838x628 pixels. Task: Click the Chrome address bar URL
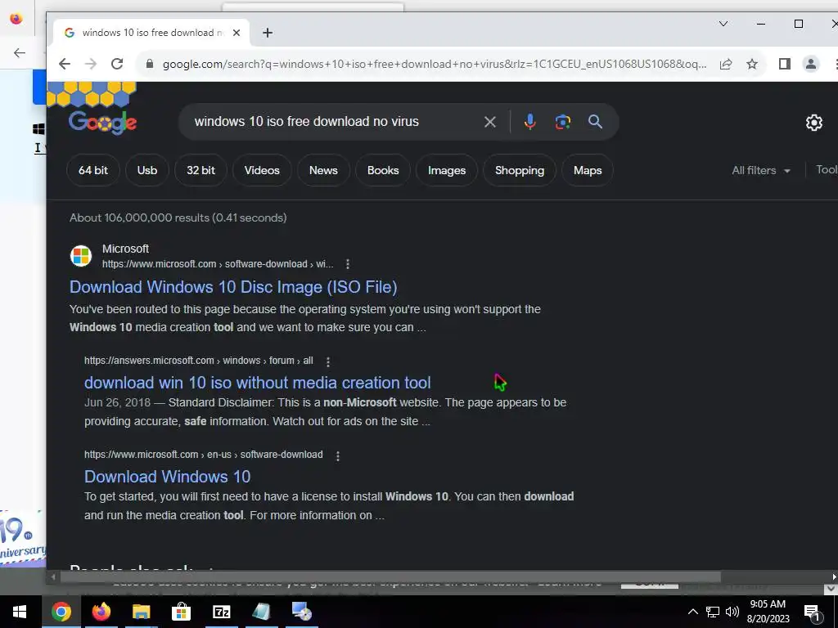tap(434, 64)
